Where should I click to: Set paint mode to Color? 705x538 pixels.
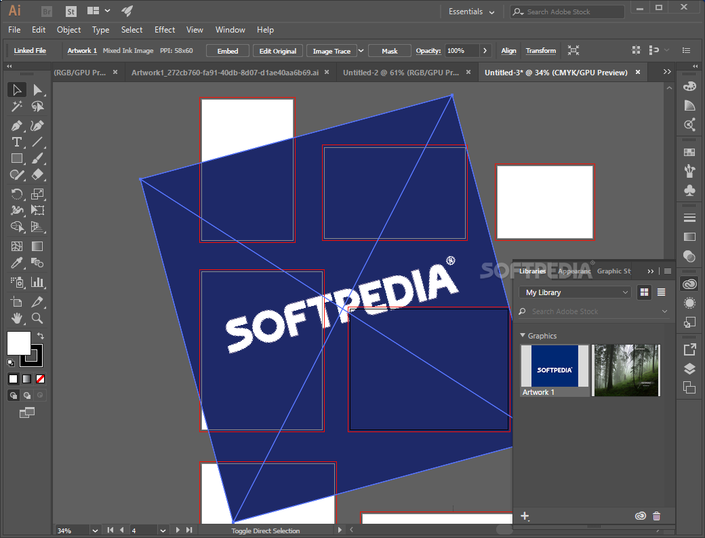(x=14, y=379)
